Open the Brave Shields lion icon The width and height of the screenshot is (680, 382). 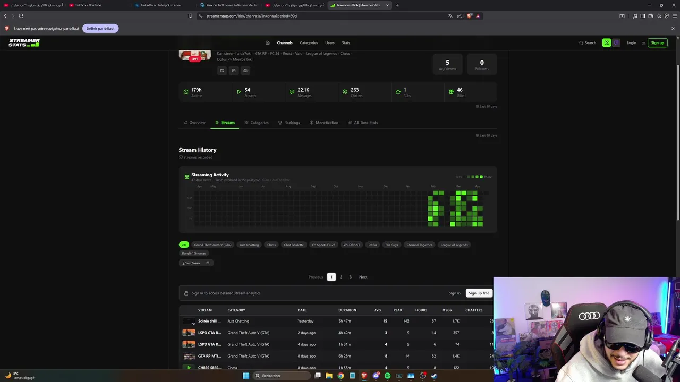click(469, 16)
